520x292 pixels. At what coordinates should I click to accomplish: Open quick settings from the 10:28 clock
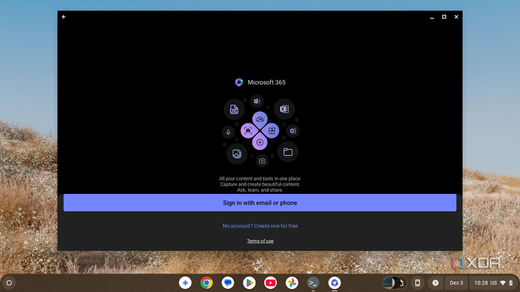494,283
